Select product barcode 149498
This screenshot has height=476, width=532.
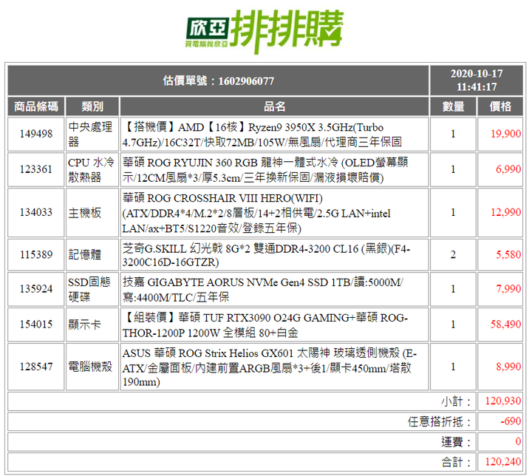click(36, 134)
